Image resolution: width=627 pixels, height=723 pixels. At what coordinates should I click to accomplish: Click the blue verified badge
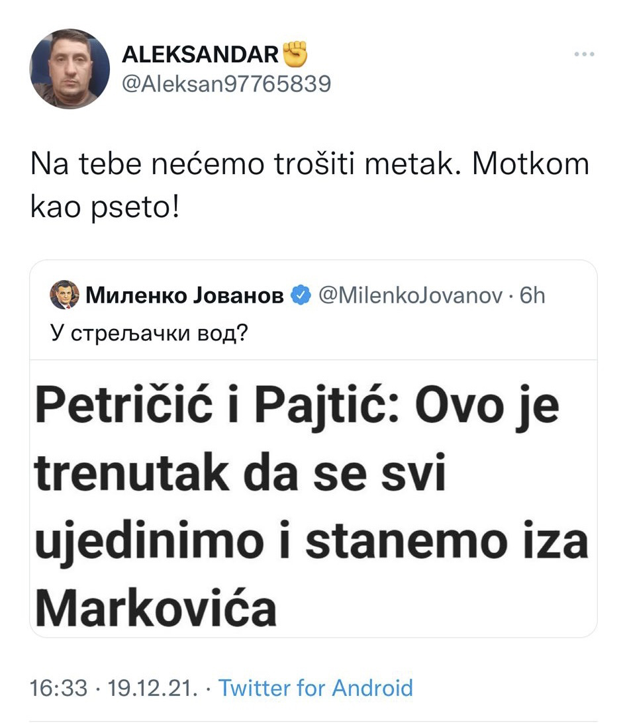pyautogui.click(x=301, y=295)
